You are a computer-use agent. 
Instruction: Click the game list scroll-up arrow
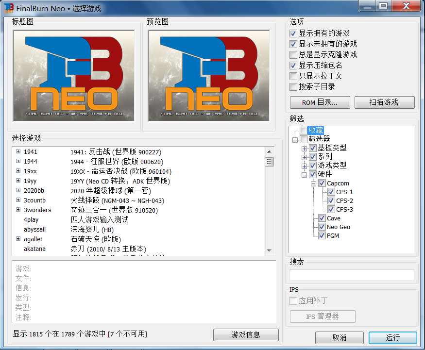[x=269, y=152]
